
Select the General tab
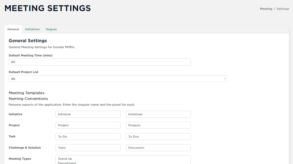[x=13, y=29]
